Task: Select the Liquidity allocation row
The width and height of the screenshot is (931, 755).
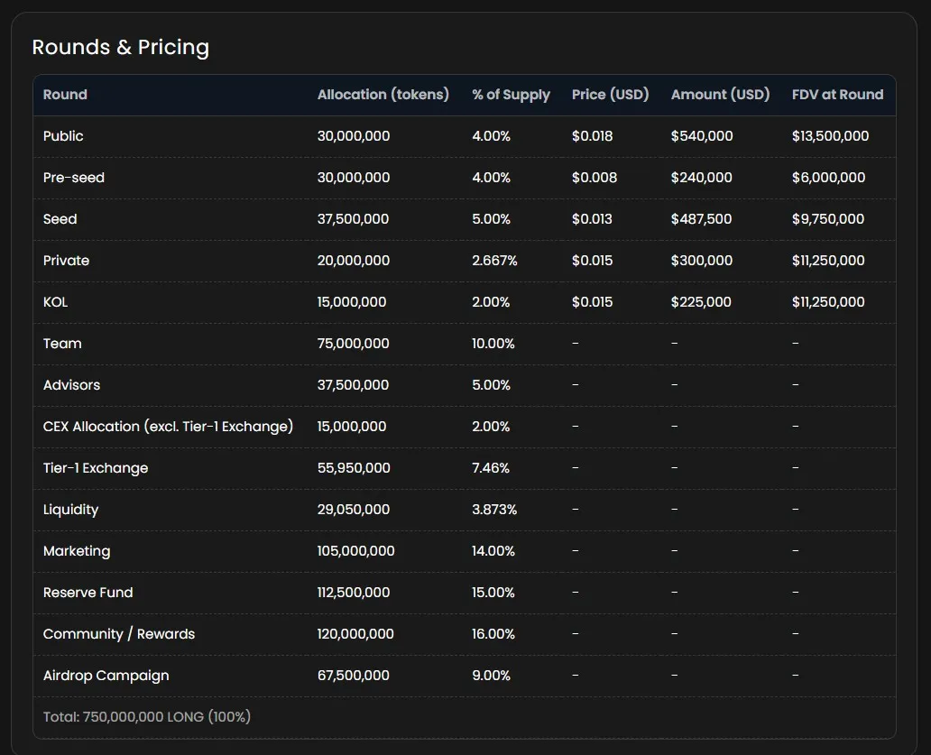Action: point(69,509)
